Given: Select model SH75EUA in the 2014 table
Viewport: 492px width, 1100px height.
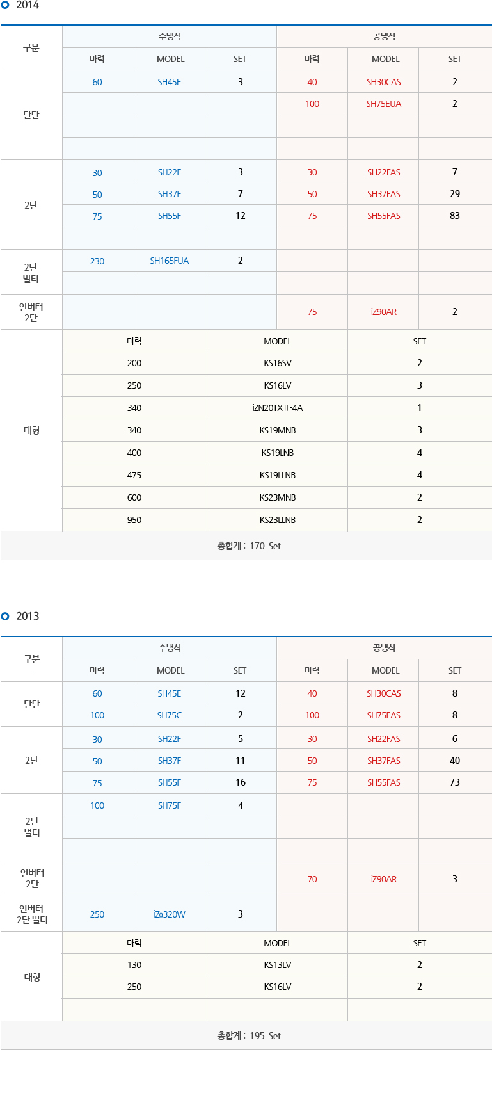Looking at the screenshot, I should [x=384, y=104].
